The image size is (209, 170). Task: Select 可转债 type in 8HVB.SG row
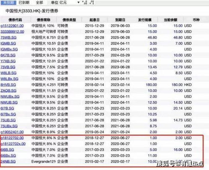62,85
